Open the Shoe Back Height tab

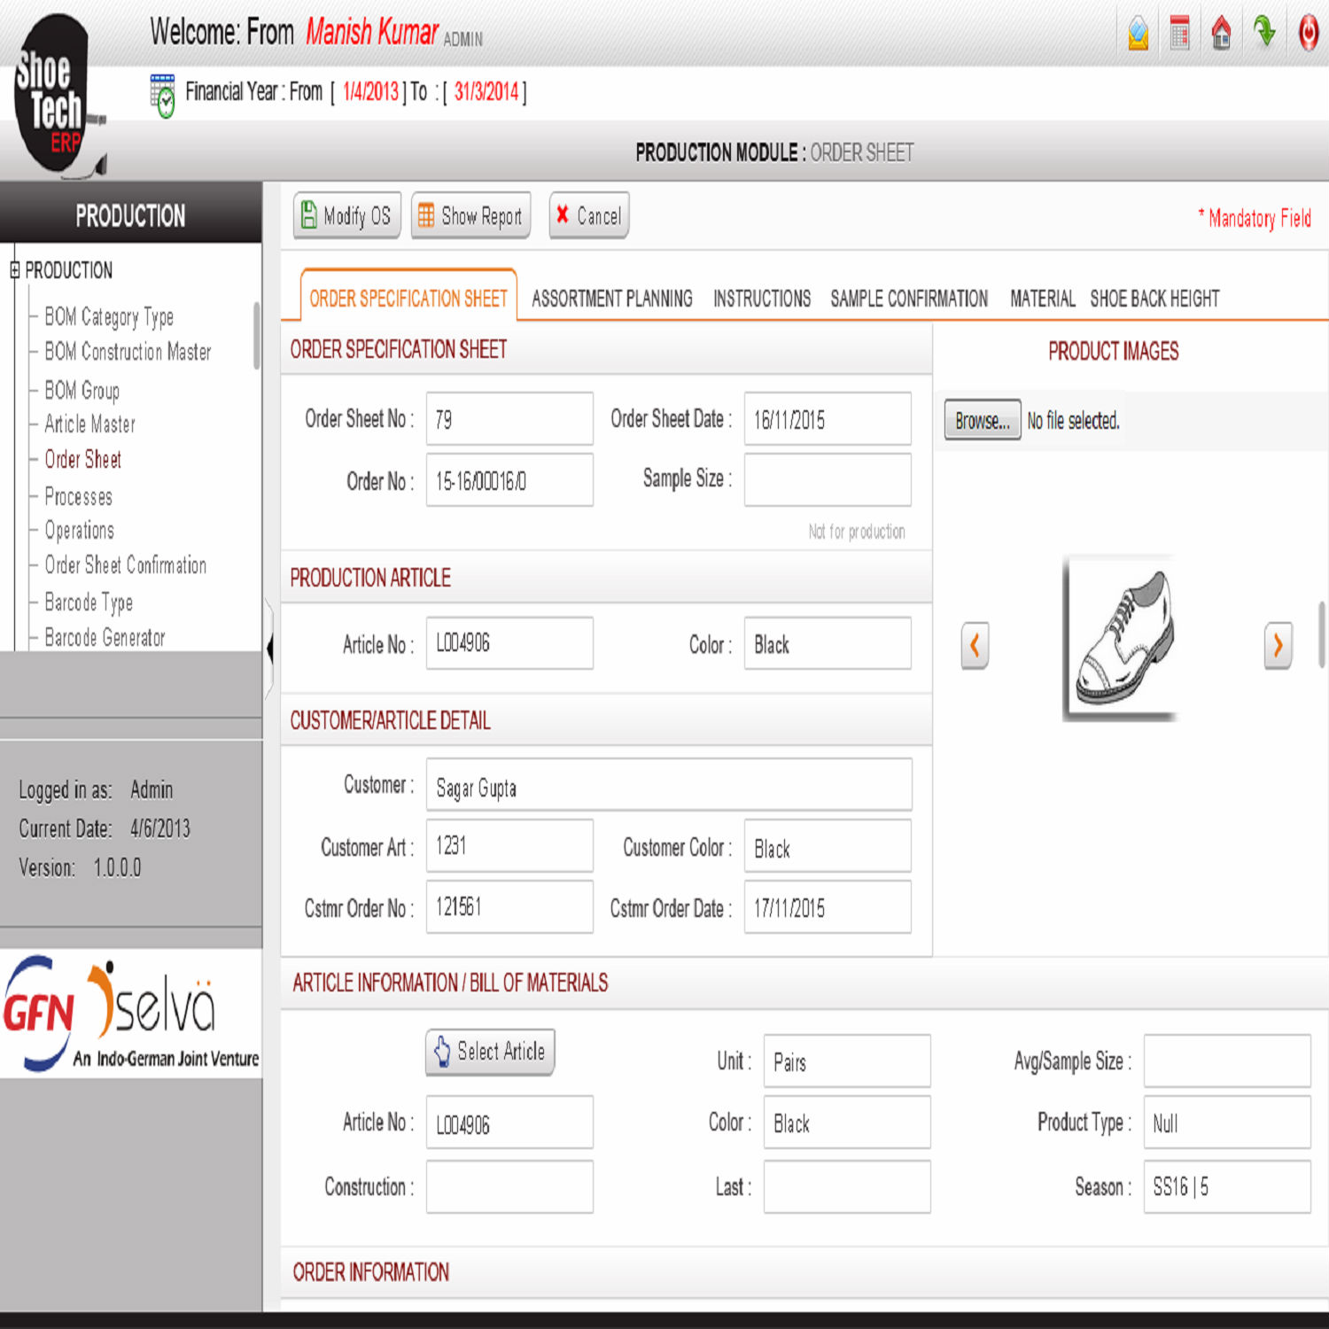pos(1154,299)
